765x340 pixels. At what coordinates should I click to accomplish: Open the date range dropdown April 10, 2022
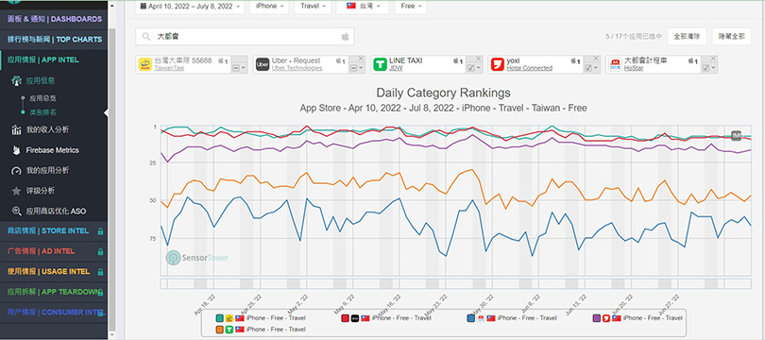tap(190, 7)
